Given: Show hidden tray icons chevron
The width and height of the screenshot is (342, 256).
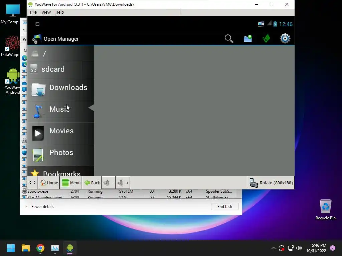Looking at the screenshot, I should (x=273, y=248).
